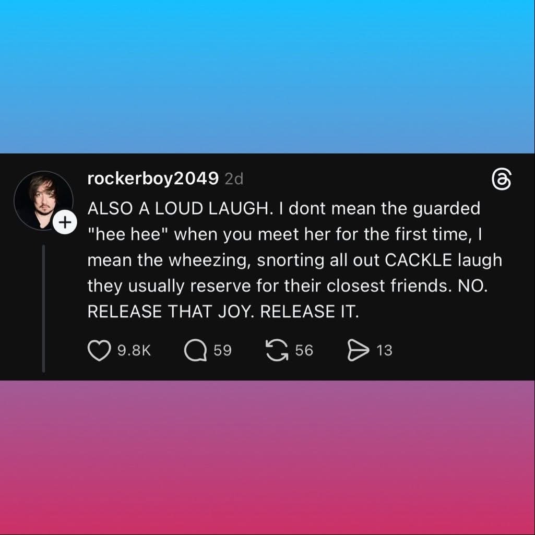Click the quoted "hee hee" text
This screenshot has height=535, width=535.
pos(128,234)
